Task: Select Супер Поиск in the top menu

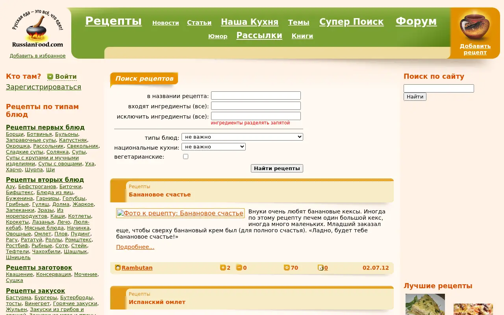Action: pyautogui.click(x=351, y=22)
